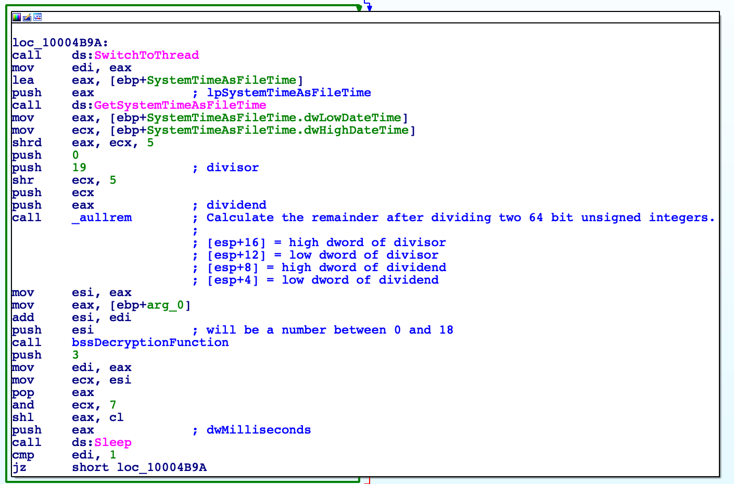Open the Sleep API reference
This screenshot has width=734, height=484.
click(113, 442)
